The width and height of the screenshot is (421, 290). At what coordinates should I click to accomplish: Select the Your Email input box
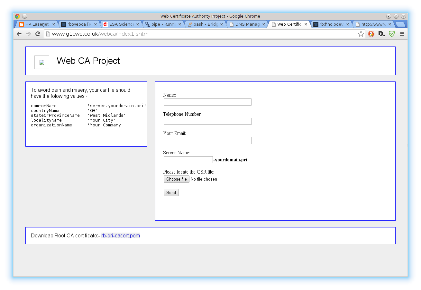point(207,141)
